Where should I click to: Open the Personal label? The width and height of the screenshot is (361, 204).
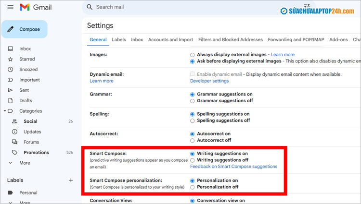pos(28,192)
